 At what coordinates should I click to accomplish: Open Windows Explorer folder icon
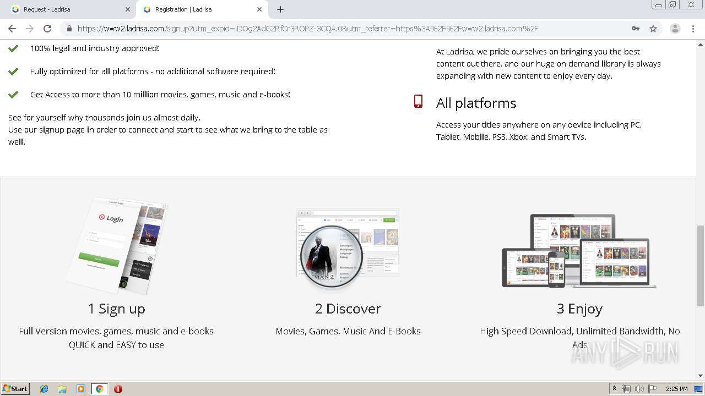[62, 389]
